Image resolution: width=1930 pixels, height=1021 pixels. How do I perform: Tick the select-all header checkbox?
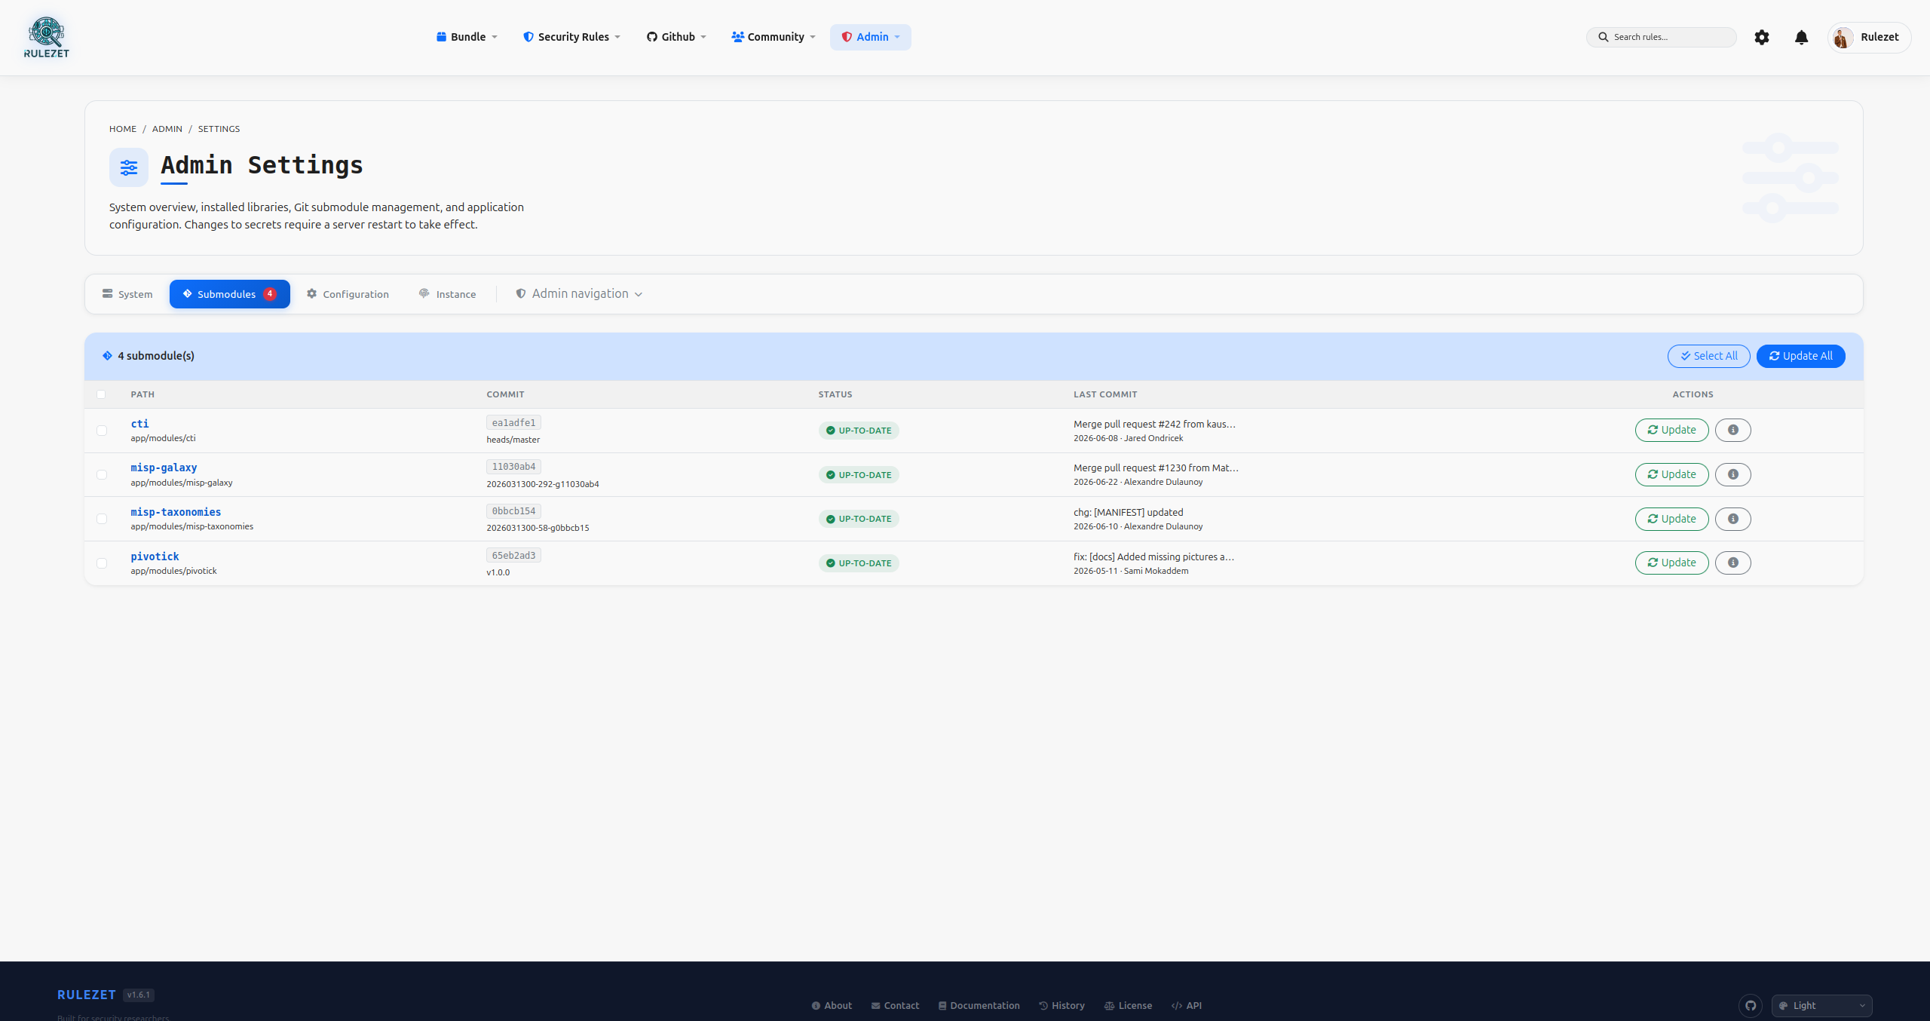[x=101, y=394]
